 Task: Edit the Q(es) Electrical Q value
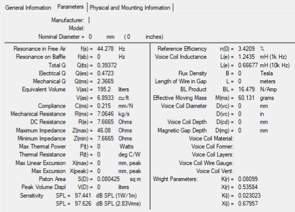click(105, 73)
